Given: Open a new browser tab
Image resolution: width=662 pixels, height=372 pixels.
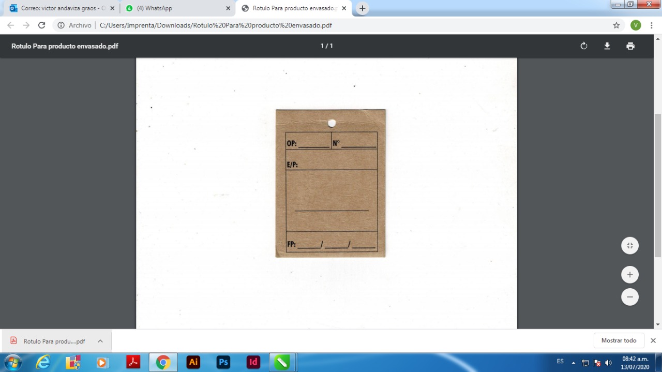Looking at the screenshot, I should (363, 8).
